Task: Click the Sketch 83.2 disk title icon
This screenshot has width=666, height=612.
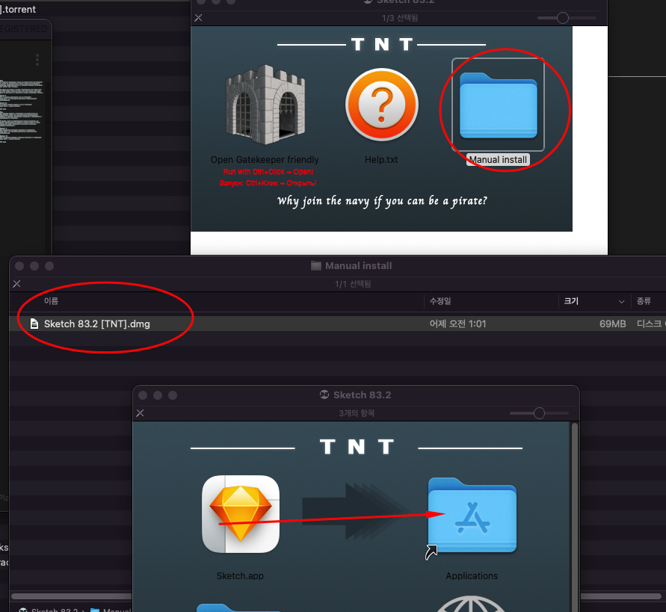Action: click(324, 395)
